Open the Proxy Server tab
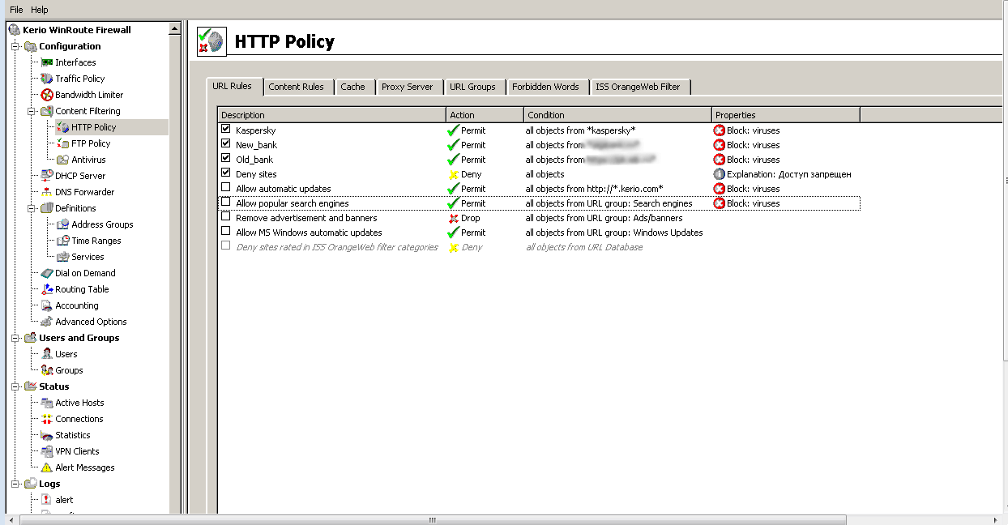1008x525 pixels. click(x=408, y=87)
